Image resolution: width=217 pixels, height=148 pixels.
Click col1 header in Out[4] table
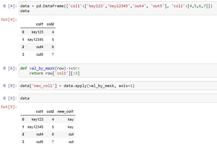tap(39, 24)
